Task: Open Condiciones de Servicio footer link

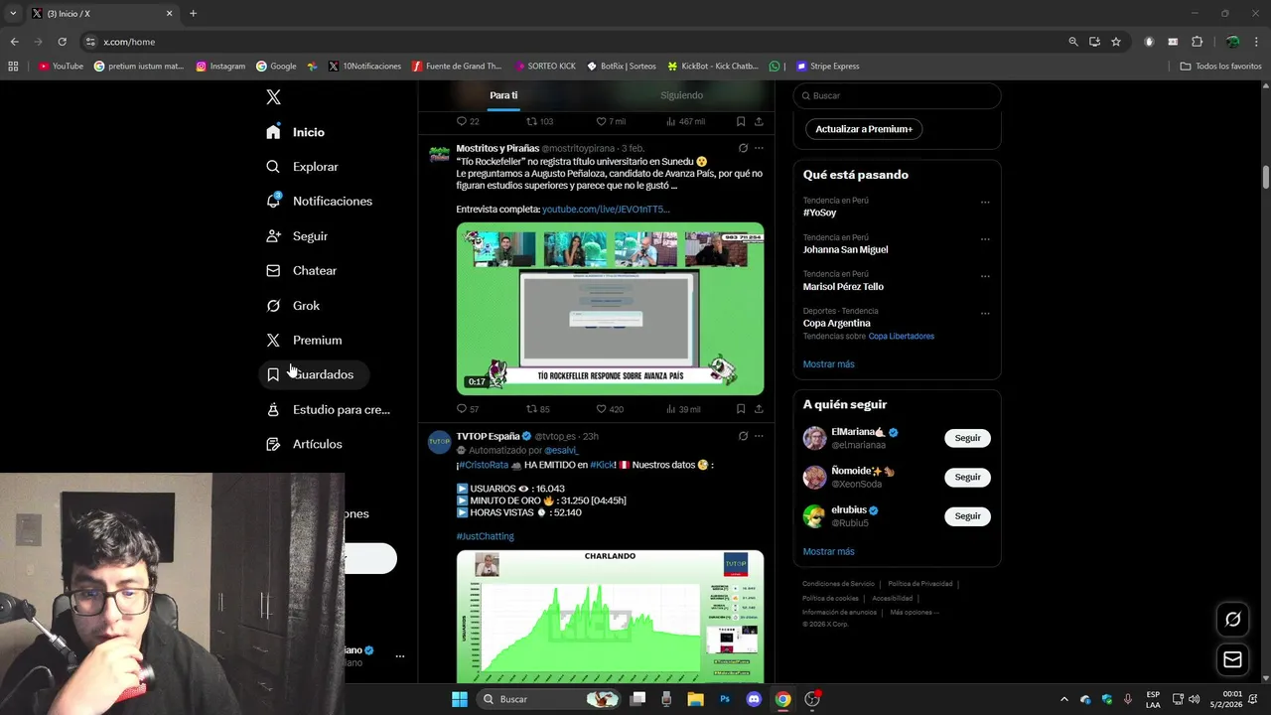Action: coord(838,584)
